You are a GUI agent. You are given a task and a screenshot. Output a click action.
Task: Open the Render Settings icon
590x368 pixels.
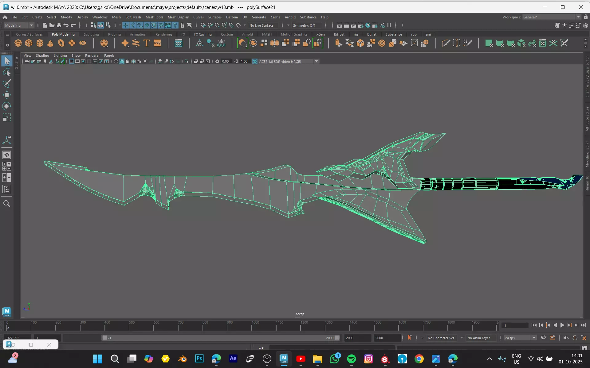[361, 25]
